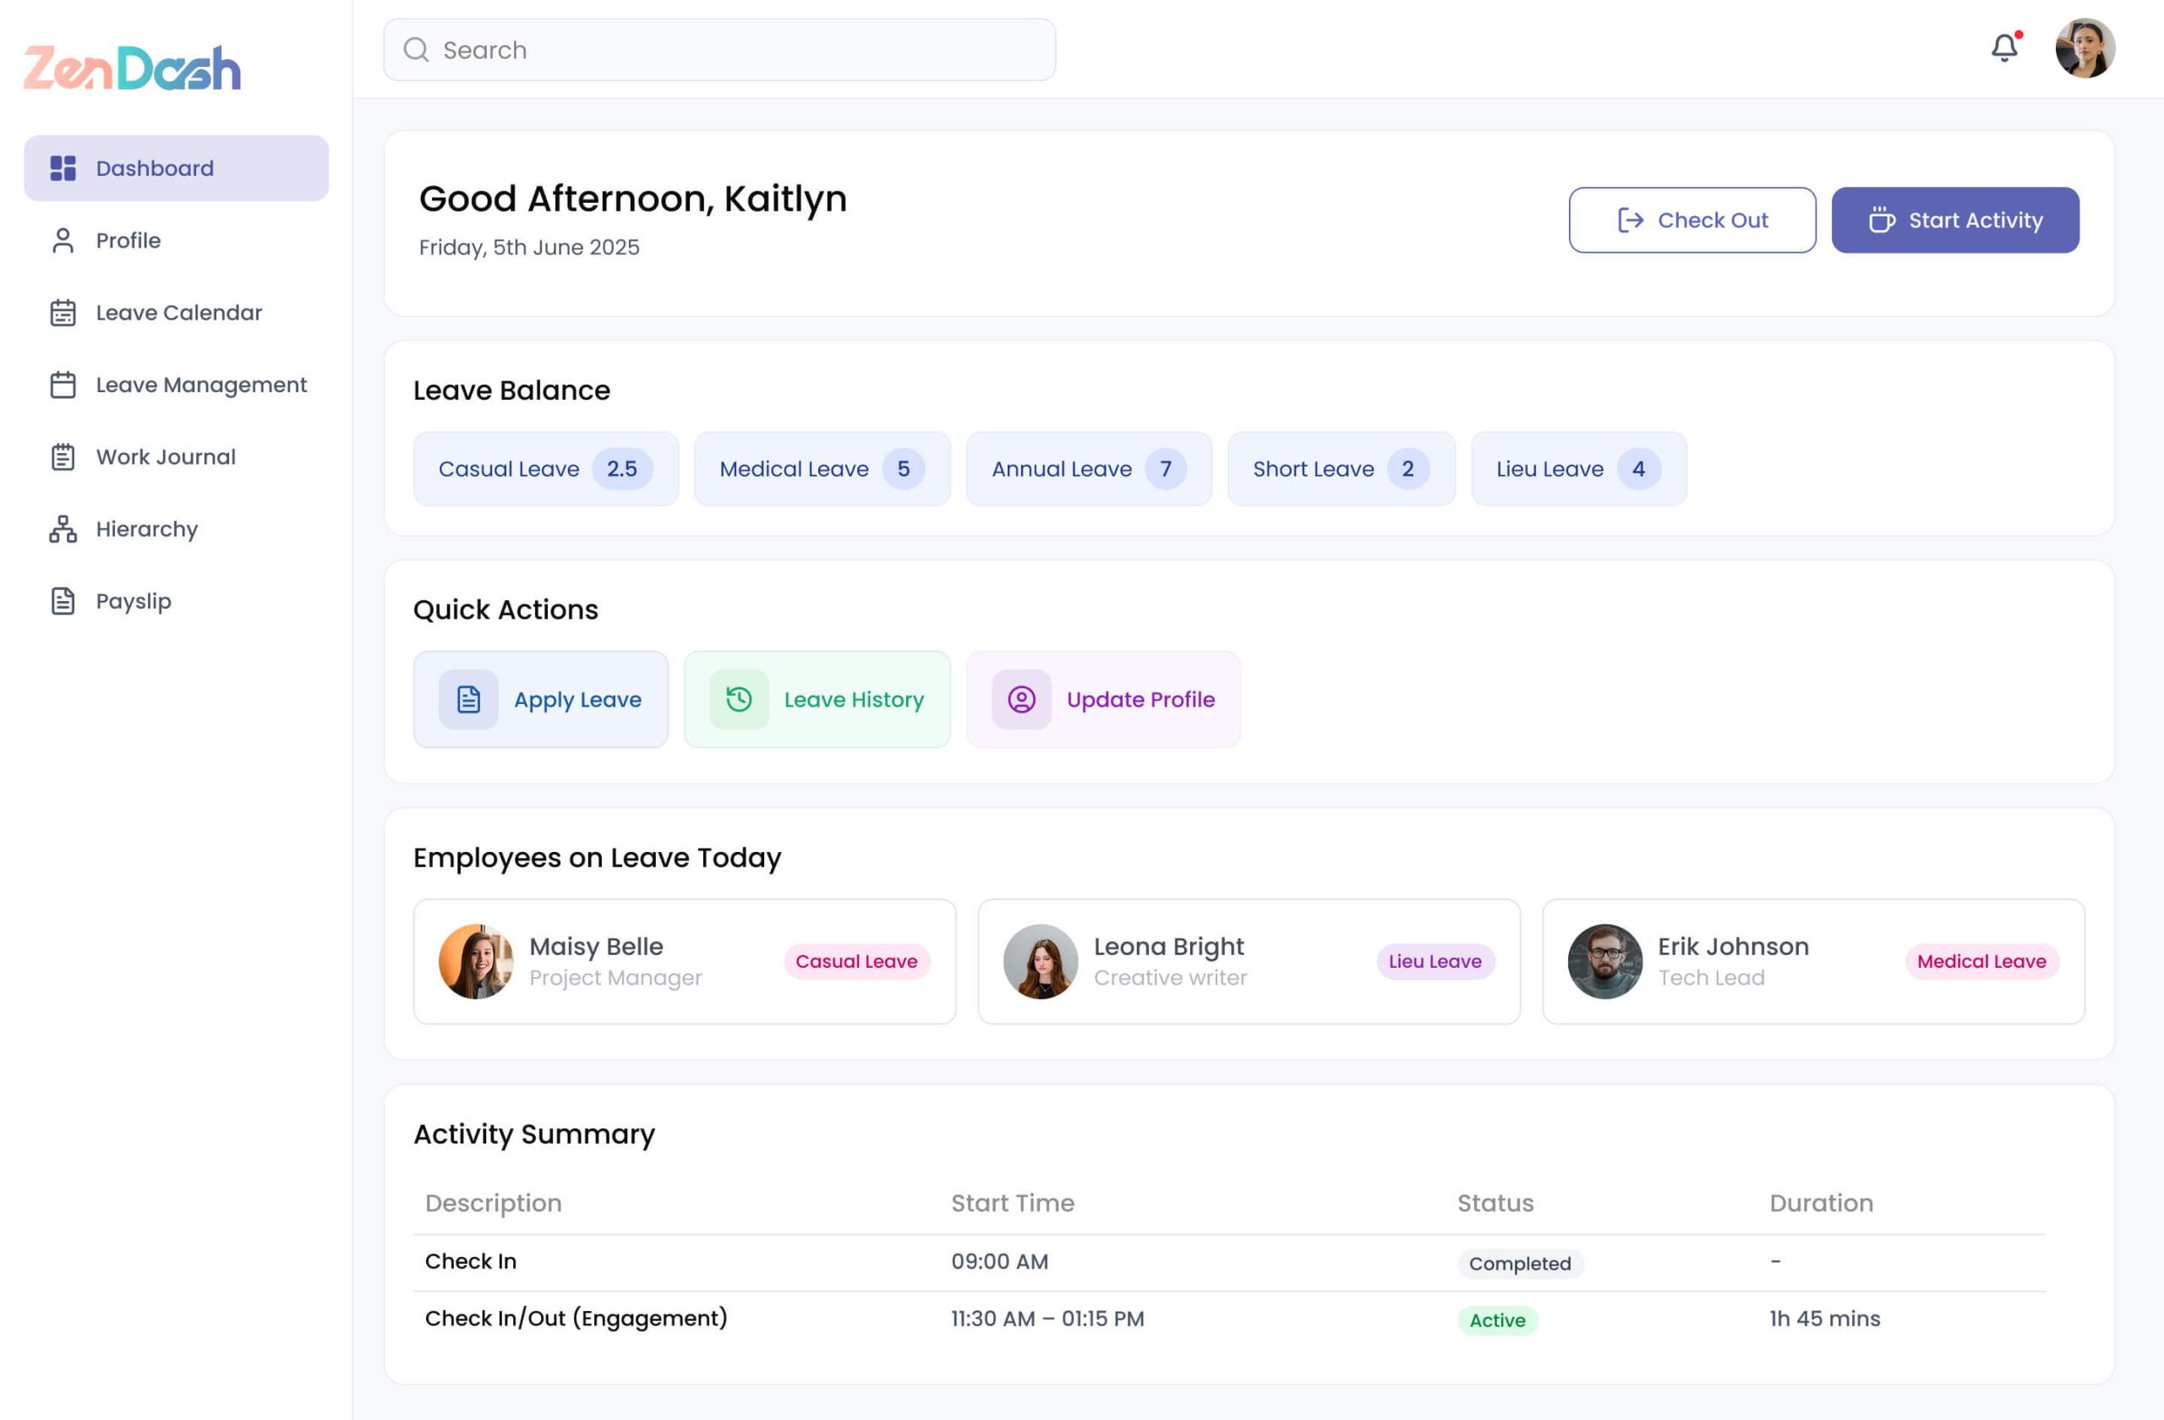Viewport: 2164px width, 1420px height.
Task: Open the Leave History quick action
Action: 817,699
